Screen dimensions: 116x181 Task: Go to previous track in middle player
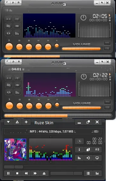coord(39,106)
